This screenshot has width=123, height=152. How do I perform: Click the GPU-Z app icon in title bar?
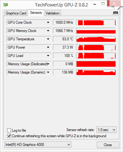(x=6, y=5)
